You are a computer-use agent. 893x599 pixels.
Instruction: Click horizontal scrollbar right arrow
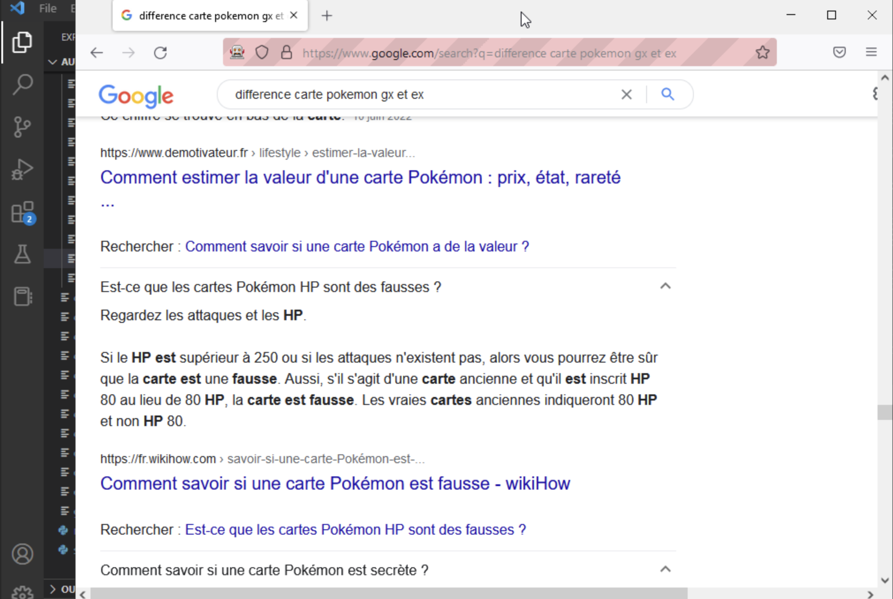[x=870, y=594]
